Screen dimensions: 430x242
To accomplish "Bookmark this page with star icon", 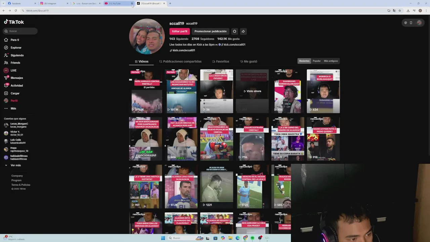I will coord(399,10).
